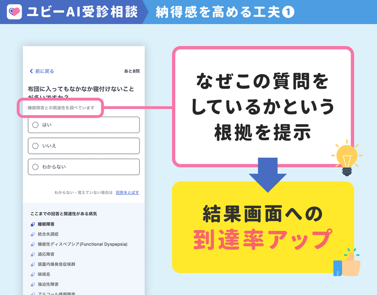Click the pill icon beside 統合失調症
Viewport: 377px width, 295px height.
(33, 234)
